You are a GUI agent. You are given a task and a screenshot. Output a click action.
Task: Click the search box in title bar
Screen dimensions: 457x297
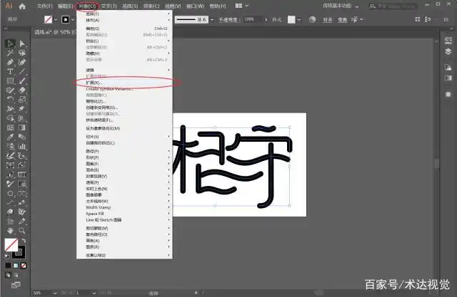(393, 6)
